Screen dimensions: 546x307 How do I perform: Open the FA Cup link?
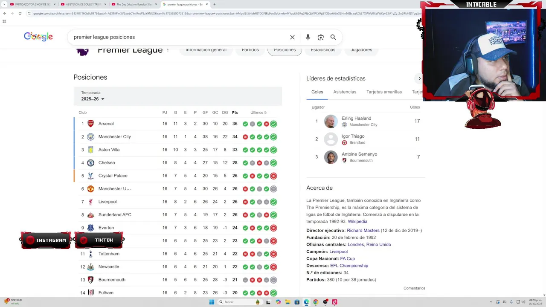point(347,259)
